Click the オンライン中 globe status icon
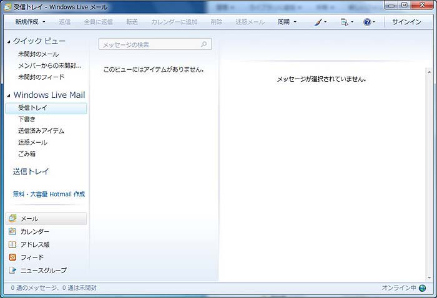The image size is (437, 298). [x=423, y=288]
